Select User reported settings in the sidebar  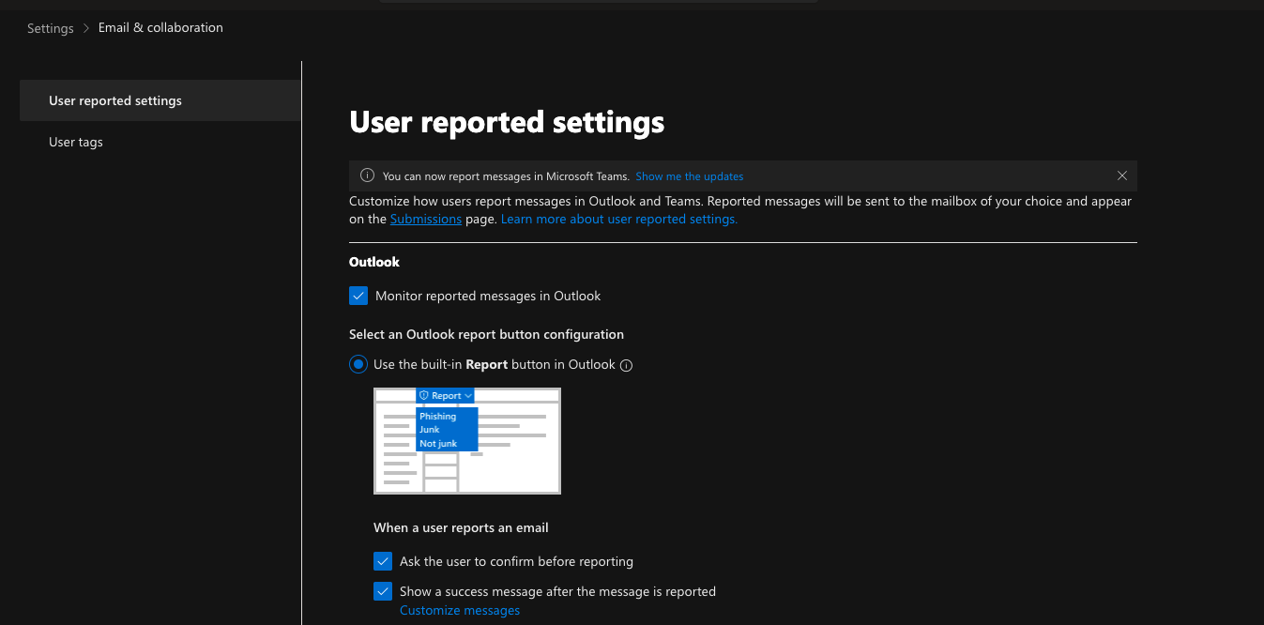coord(115,100)
